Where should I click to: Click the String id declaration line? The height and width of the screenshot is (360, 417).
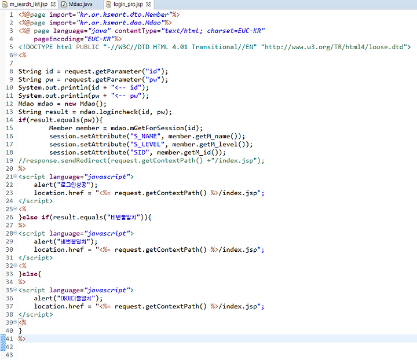point(93,71)
